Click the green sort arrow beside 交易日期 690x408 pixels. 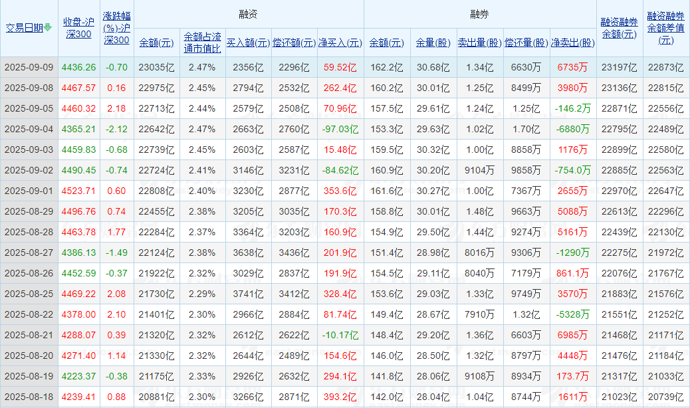[48, 28]
